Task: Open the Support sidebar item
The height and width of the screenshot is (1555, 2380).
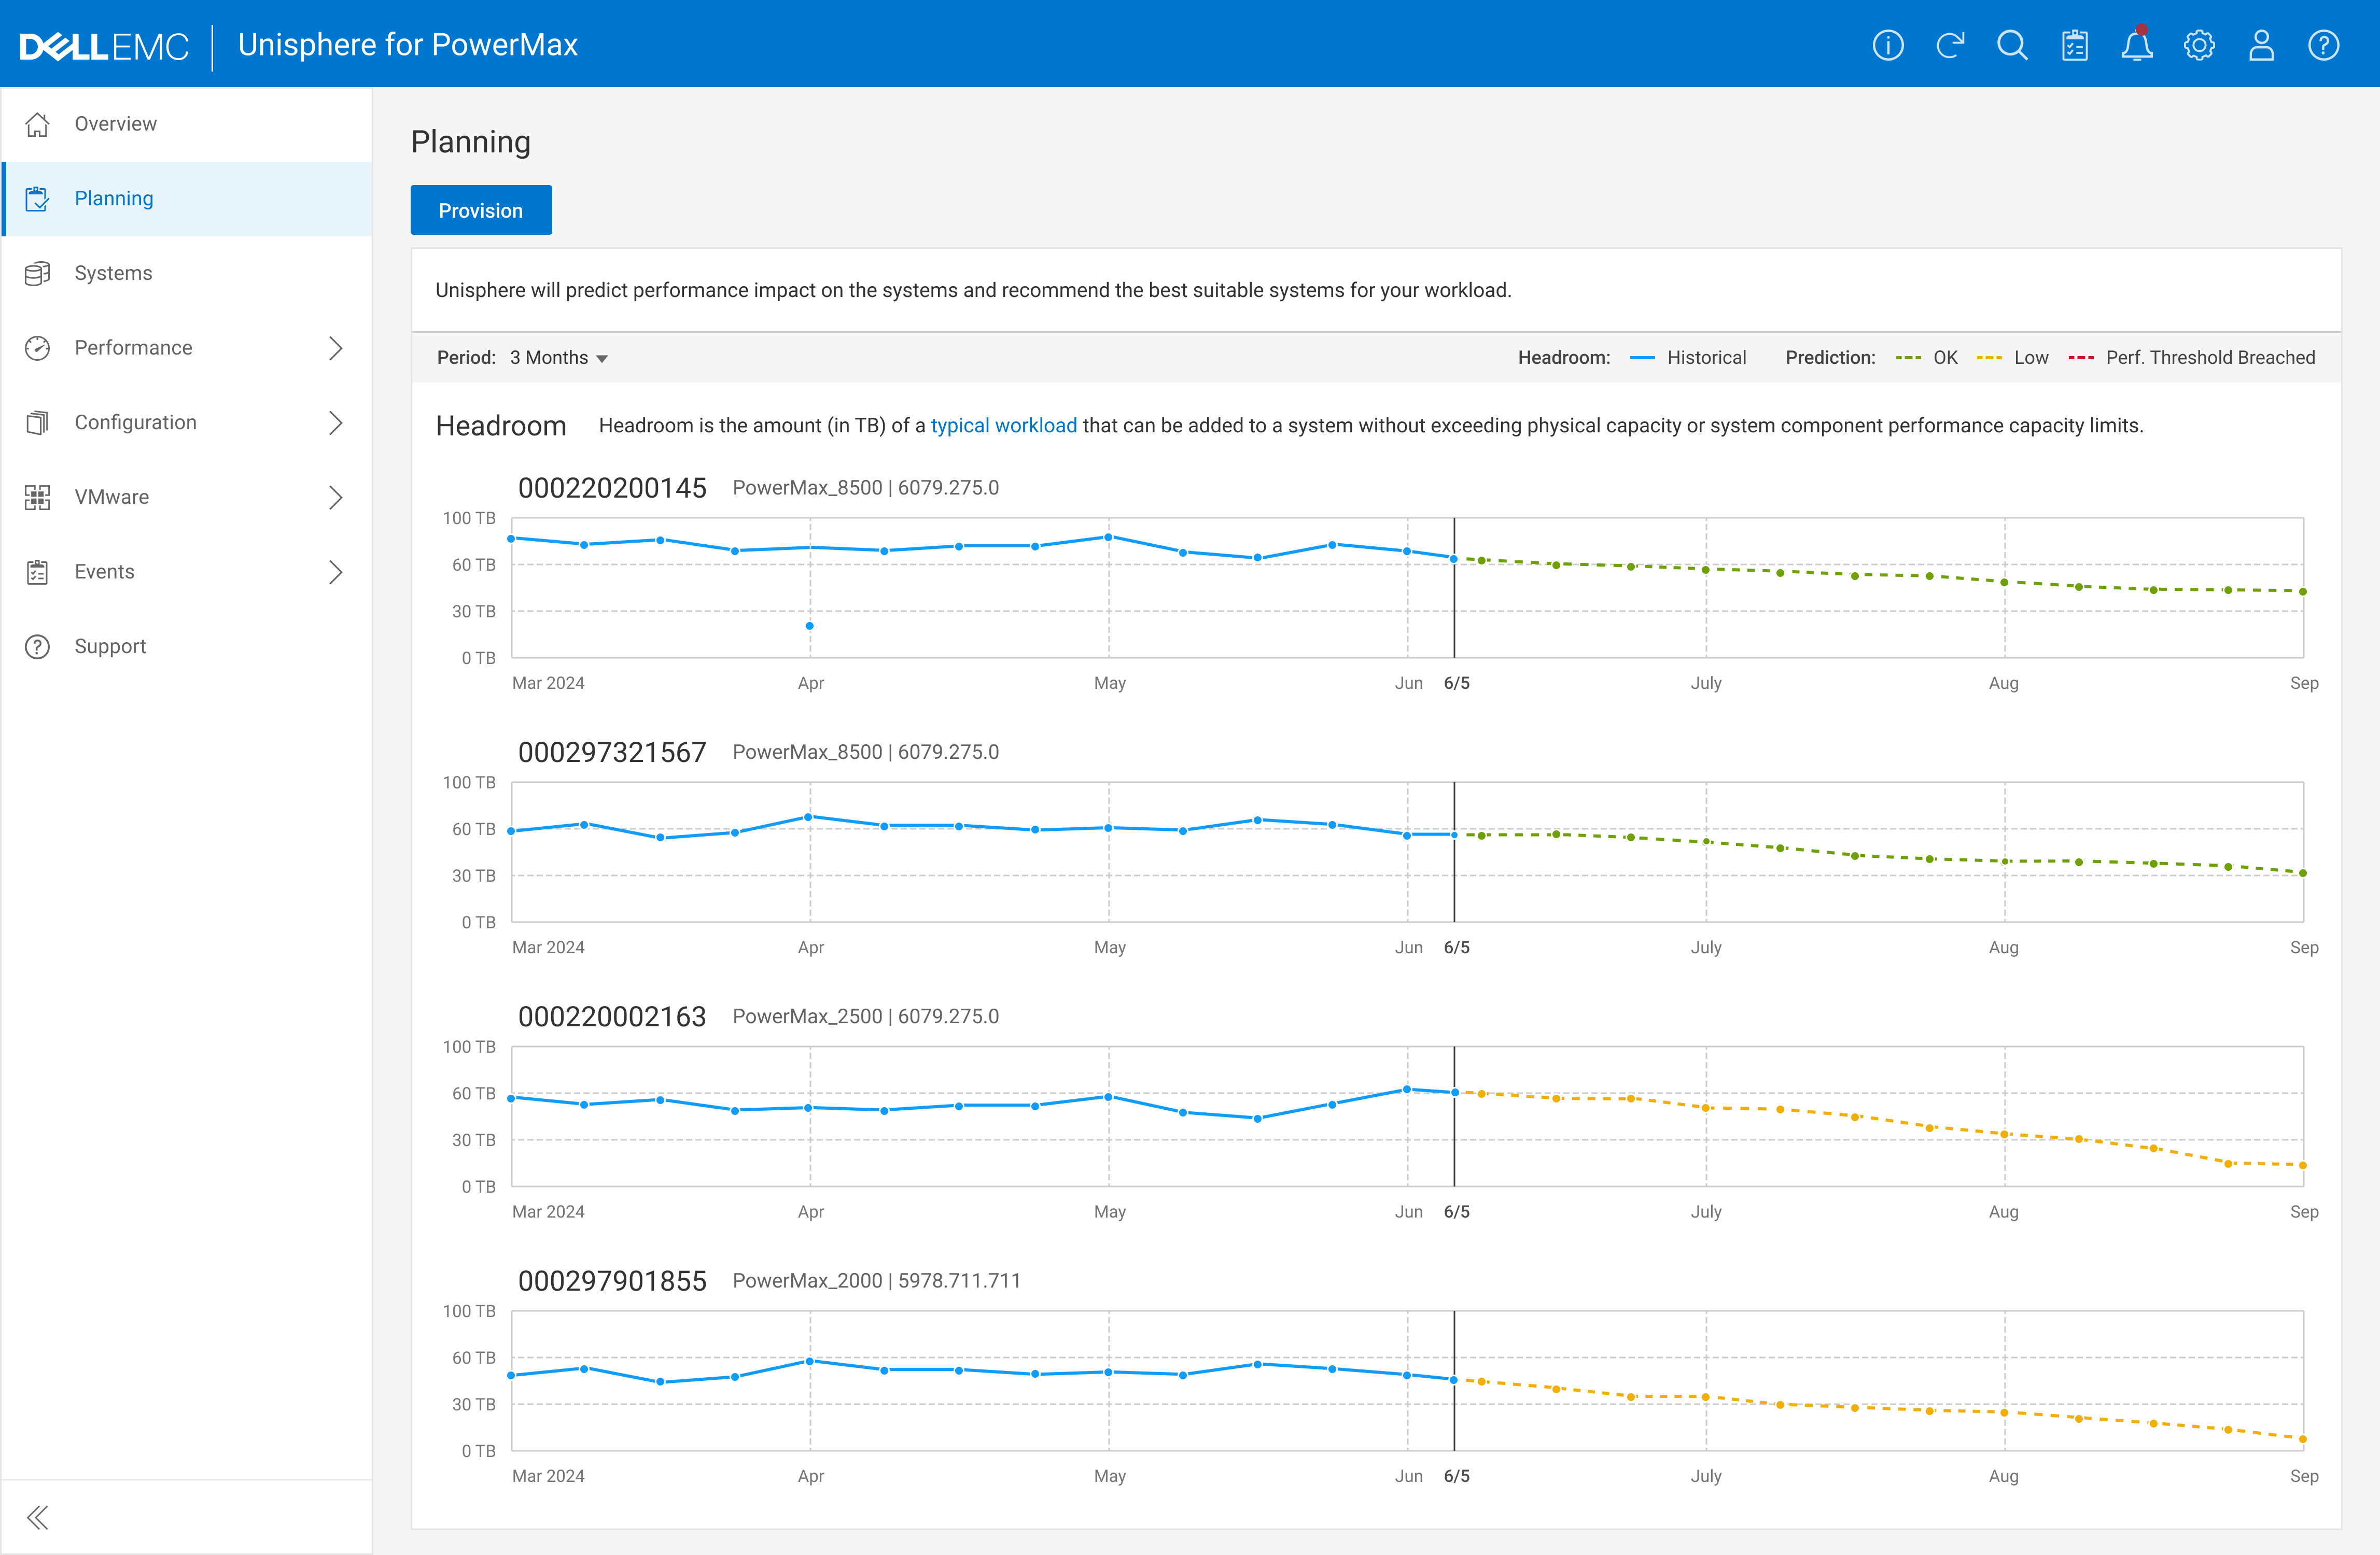Action: pos(110,646)
